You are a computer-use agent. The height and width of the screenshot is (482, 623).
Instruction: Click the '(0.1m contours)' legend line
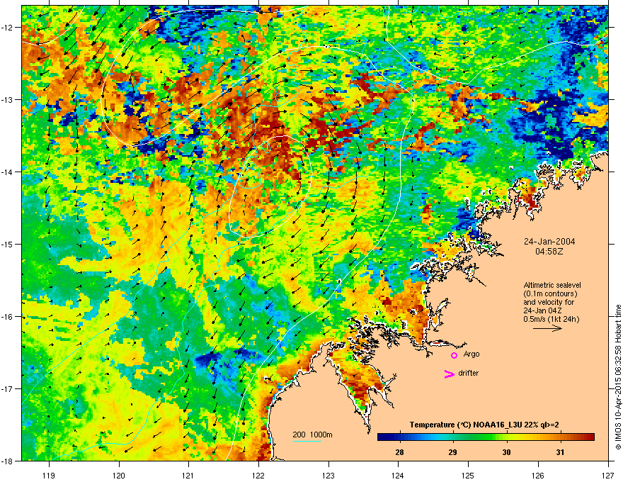[550, 293]
